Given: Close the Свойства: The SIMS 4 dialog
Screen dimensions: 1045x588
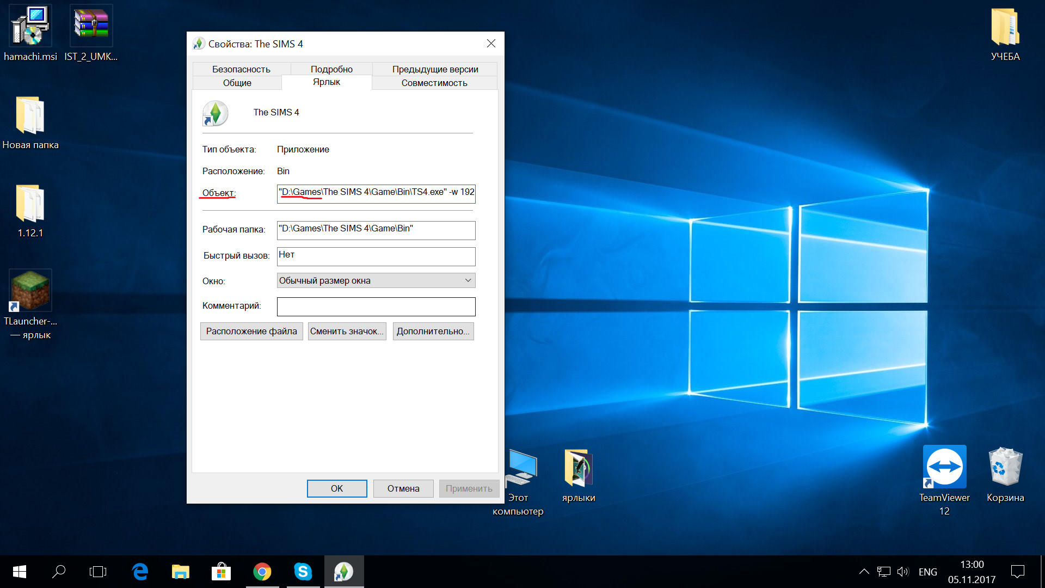Looking at the screenshot, I should (x=491, y=44).
